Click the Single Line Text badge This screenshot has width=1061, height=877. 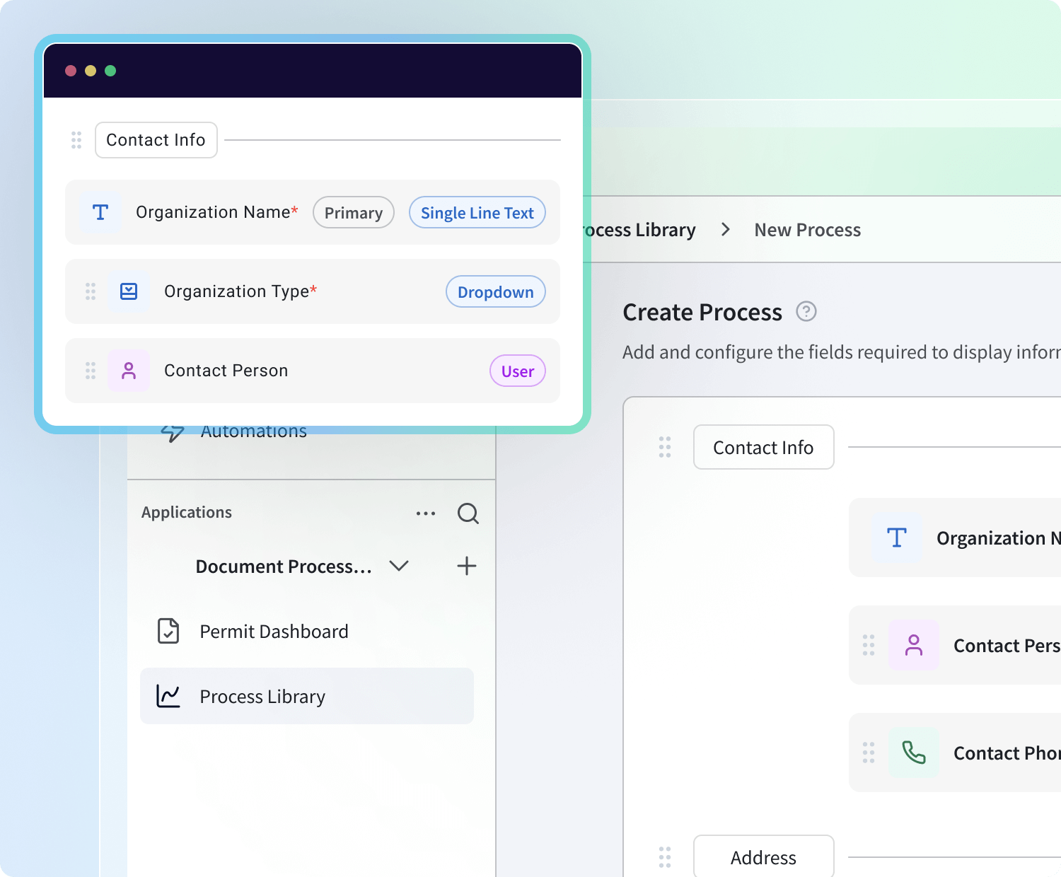tap(477, 213)
